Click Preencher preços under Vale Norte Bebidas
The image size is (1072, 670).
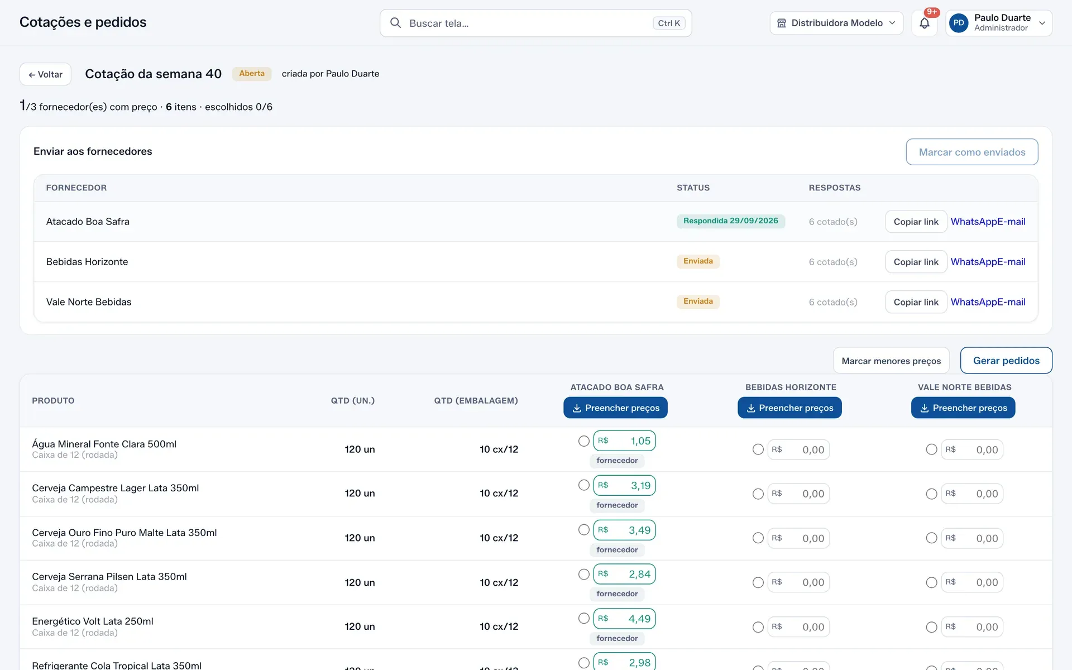coord(963,408)
